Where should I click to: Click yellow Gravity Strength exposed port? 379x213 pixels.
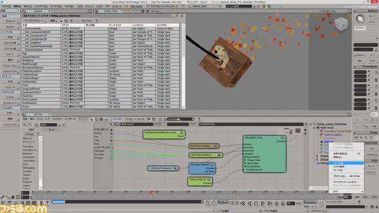pos(111,147)
